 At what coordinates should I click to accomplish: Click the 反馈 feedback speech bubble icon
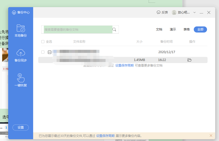pos(158,12)
